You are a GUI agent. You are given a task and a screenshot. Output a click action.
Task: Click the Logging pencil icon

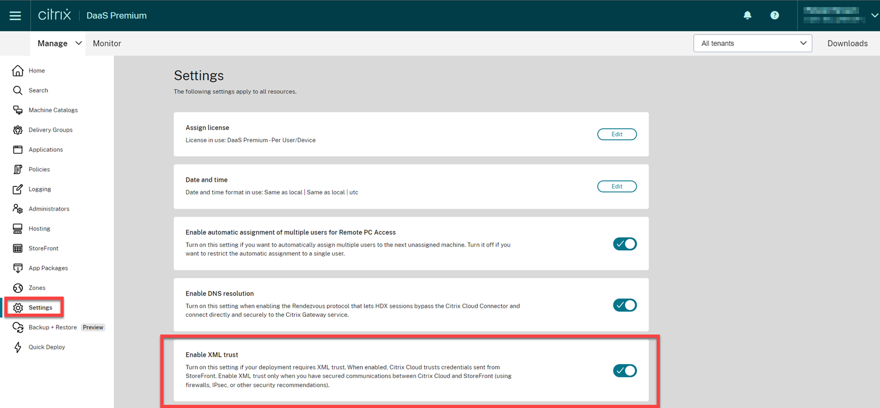tap(18, 189)
